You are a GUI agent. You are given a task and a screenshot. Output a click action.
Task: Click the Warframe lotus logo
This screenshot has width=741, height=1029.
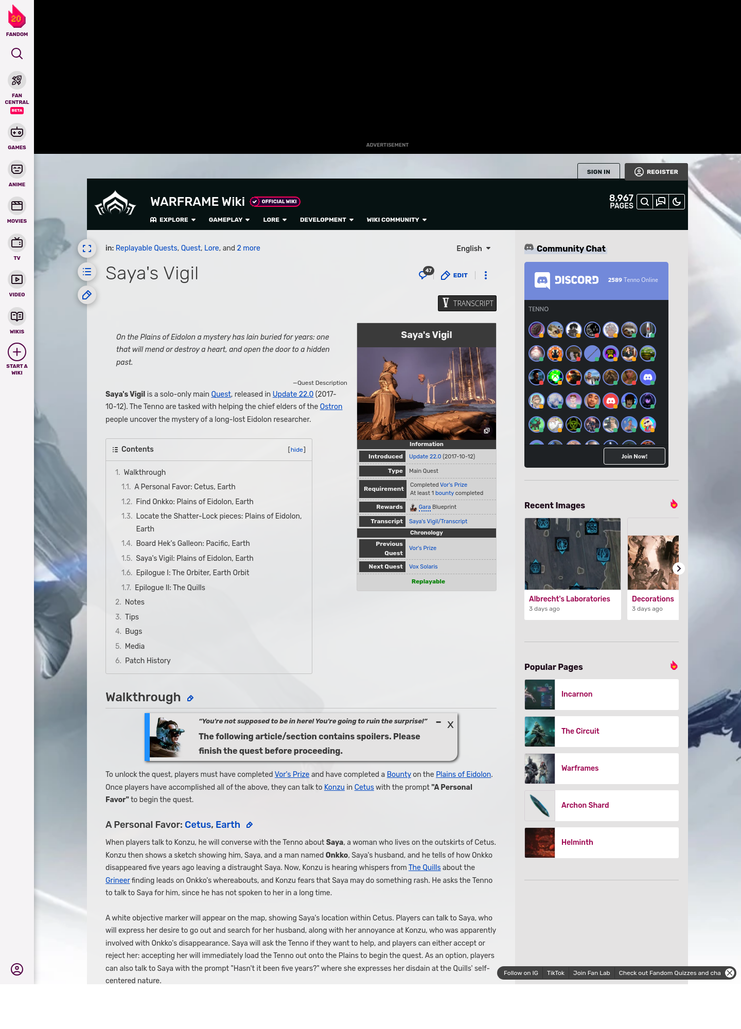click(115, 203)
